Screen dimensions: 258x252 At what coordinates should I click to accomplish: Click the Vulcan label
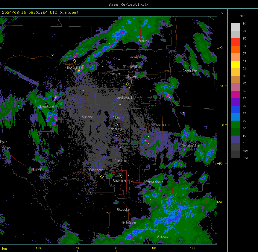point(163,237)
